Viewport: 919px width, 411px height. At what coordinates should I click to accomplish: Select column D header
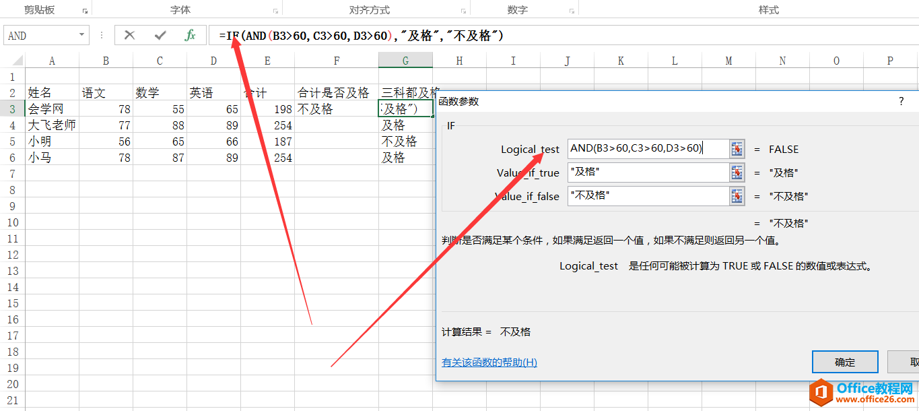pyautogui.click(x=213, y=61)
